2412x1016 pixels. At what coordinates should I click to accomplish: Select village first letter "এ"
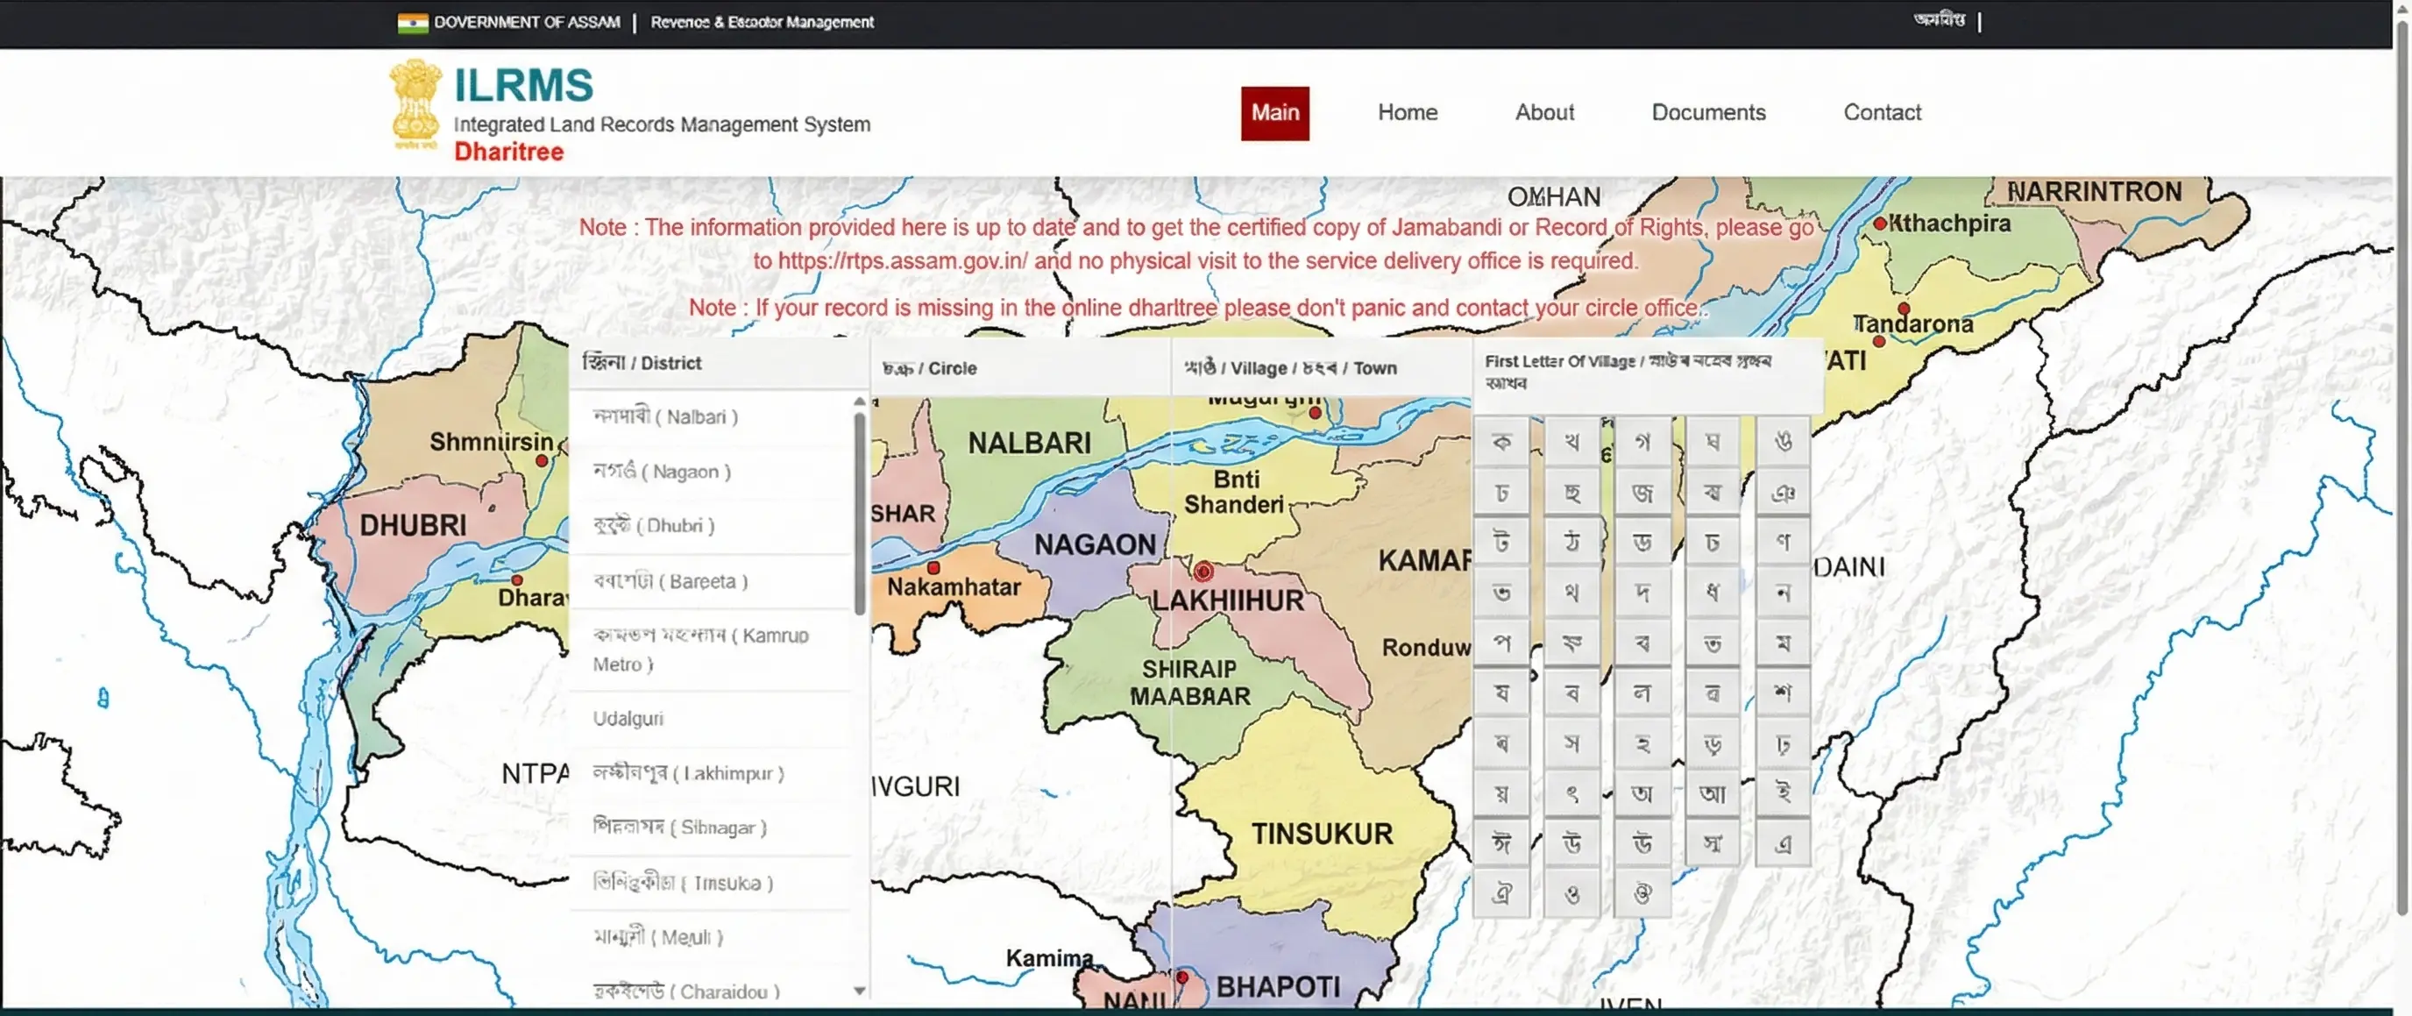pyautogui.click(x=1783, y=843)
